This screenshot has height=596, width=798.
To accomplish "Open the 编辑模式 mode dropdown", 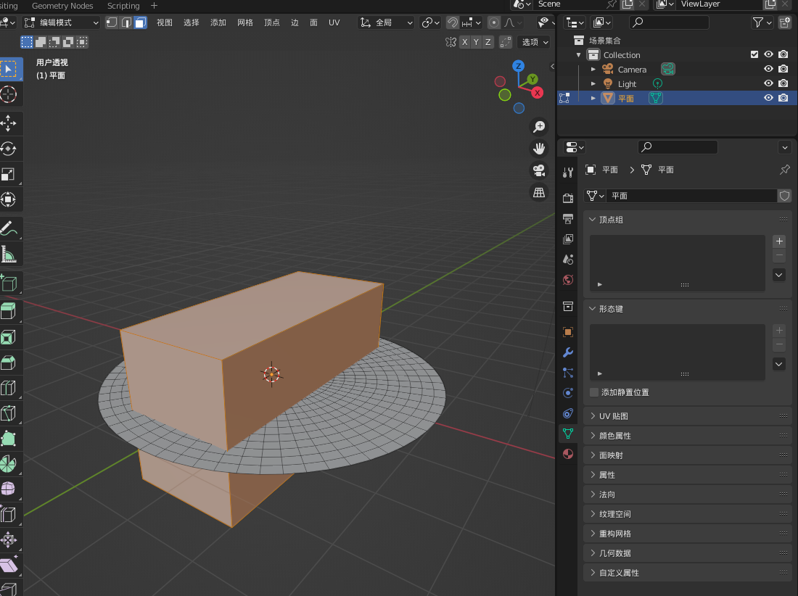I will 61,22.
